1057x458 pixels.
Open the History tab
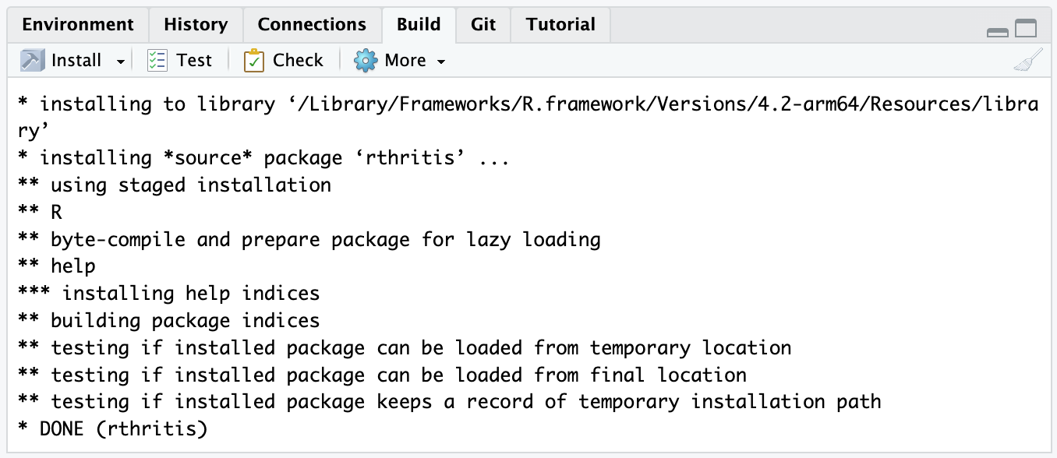click(x=196, y=25)
